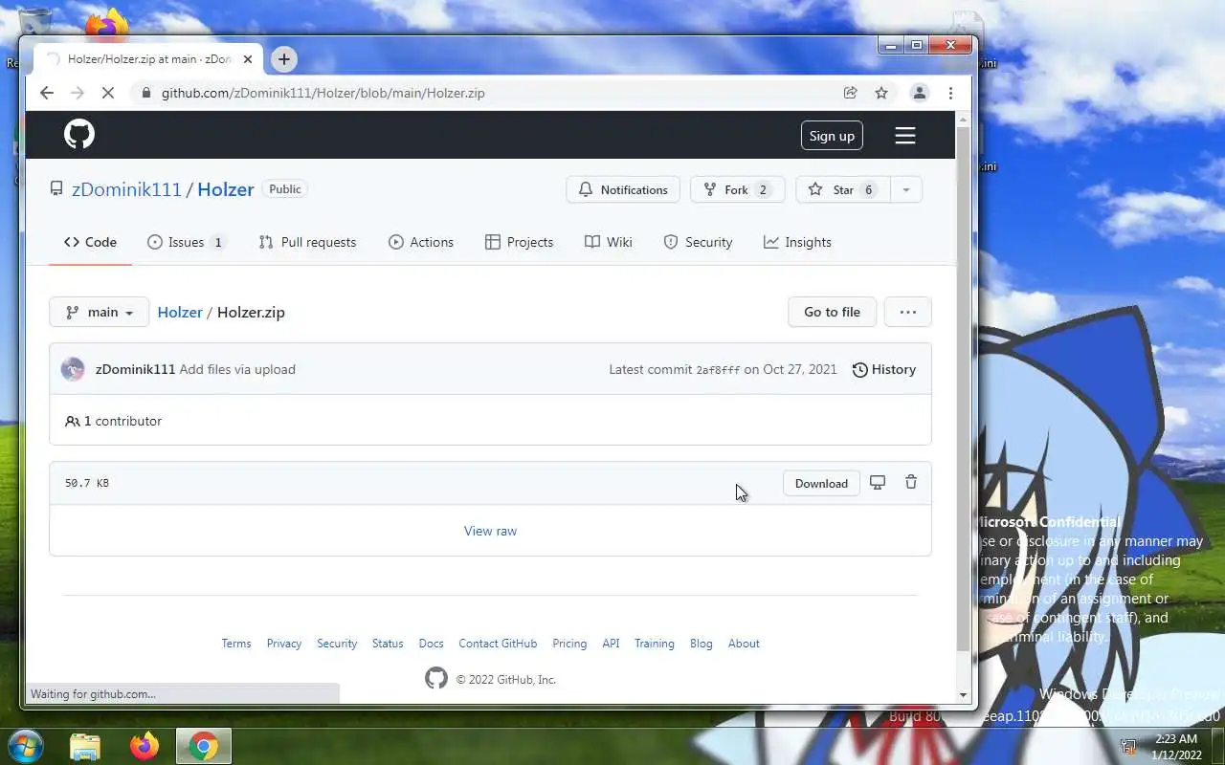
Task: Open the Pull requests tab
Action: pos(307,242)
